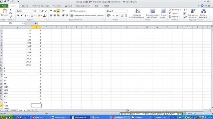
Task: Click the thousands separator 000 icon
Action: click(x=117, y=16)
